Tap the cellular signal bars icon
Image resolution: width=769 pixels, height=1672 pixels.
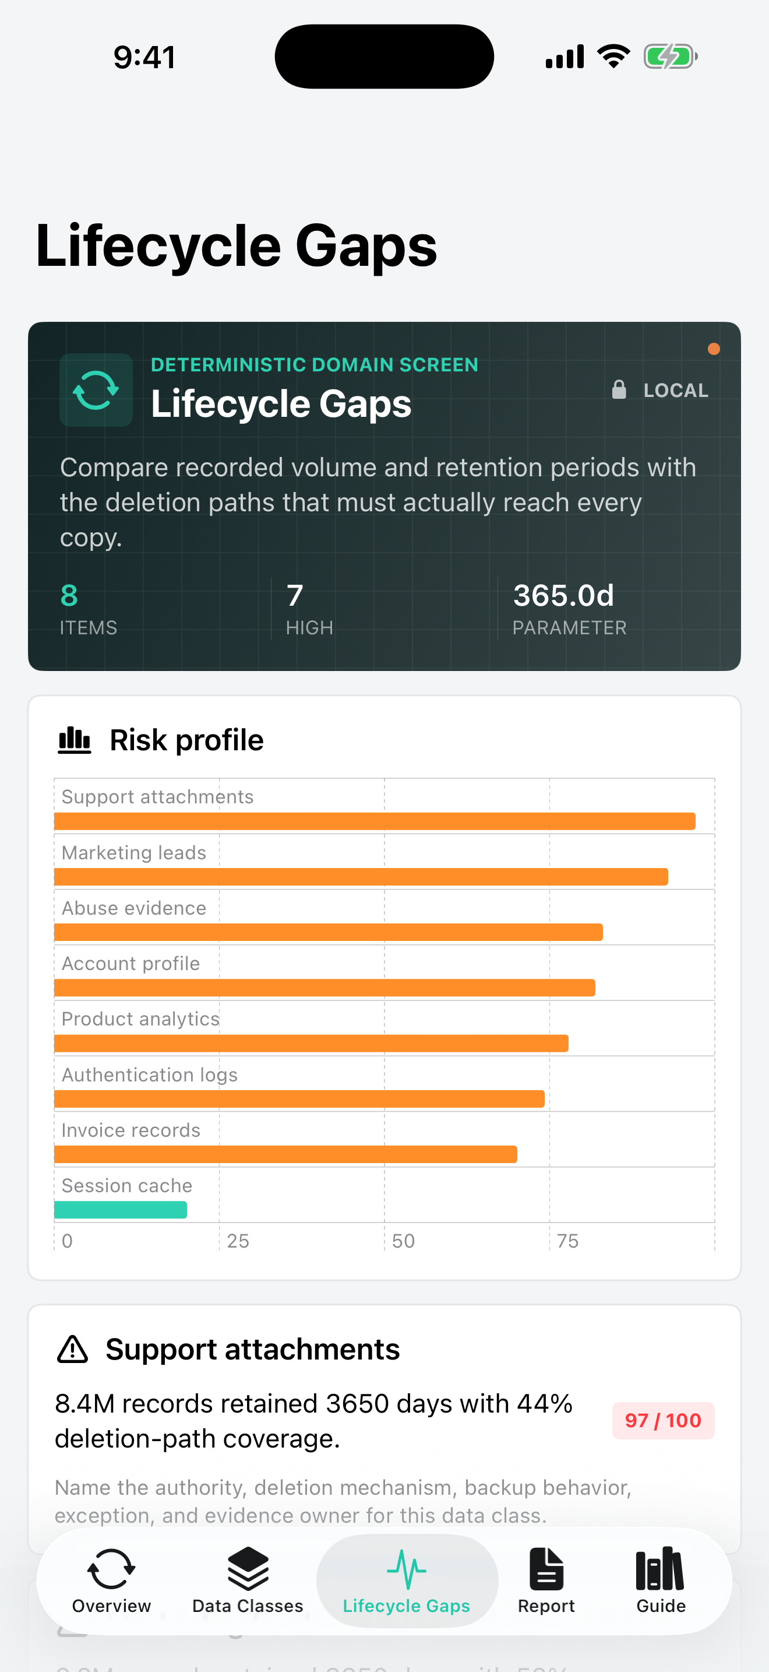(565, 57)
